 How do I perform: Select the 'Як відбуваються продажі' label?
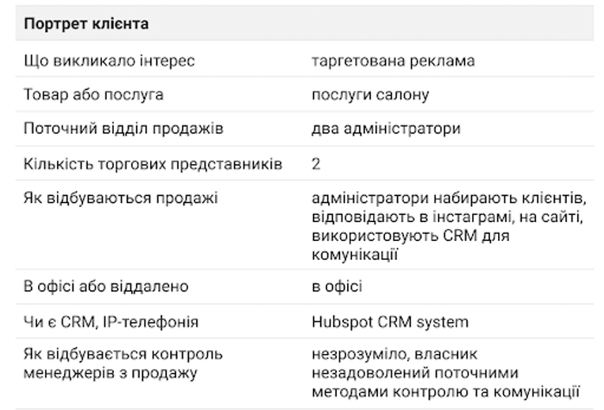[121, 198]
